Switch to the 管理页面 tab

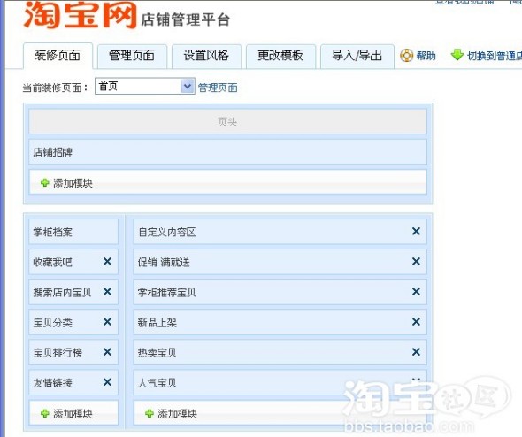[132, 56]
